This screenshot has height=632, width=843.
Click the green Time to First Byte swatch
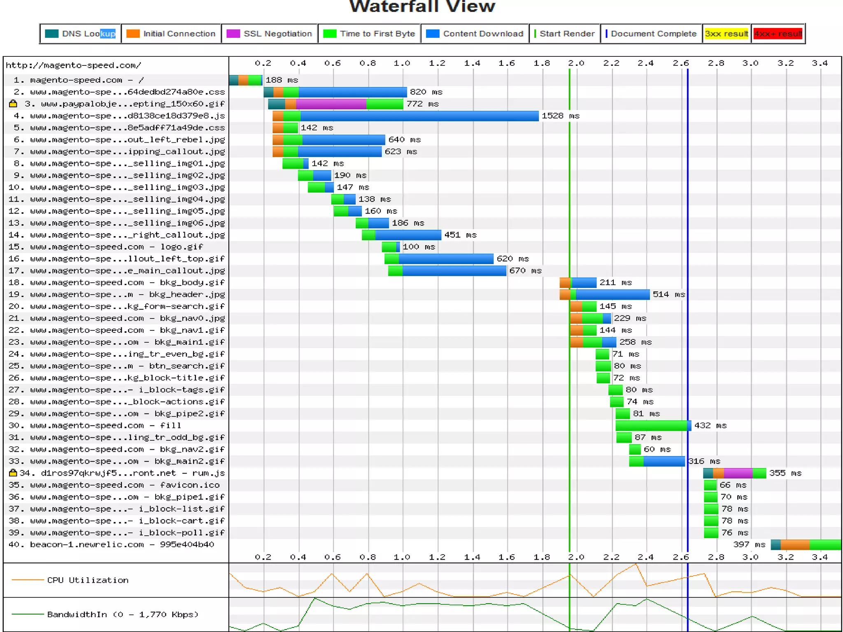pos(330,34)
